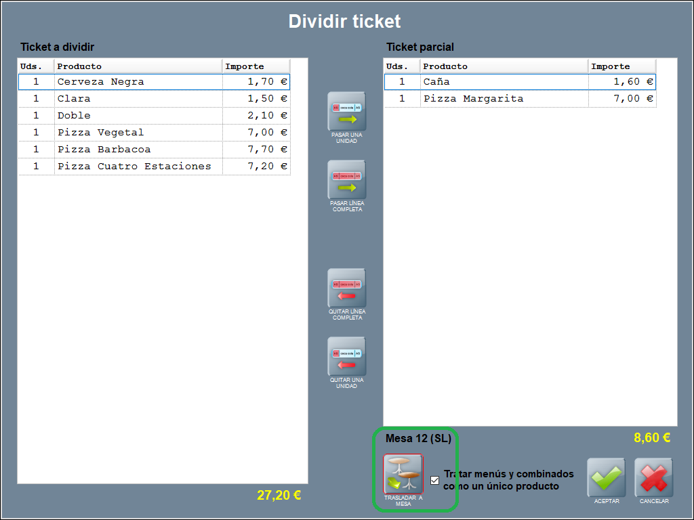Click the Uds. header in left table

pos(36,66)
